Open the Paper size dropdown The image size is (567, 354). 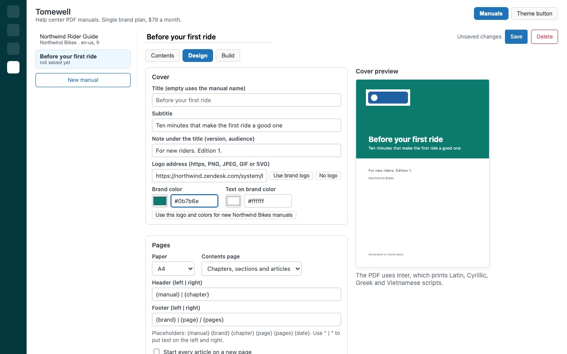point(173,269)
